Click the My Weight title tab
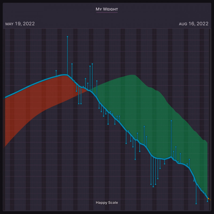 [x=107, y=9]
